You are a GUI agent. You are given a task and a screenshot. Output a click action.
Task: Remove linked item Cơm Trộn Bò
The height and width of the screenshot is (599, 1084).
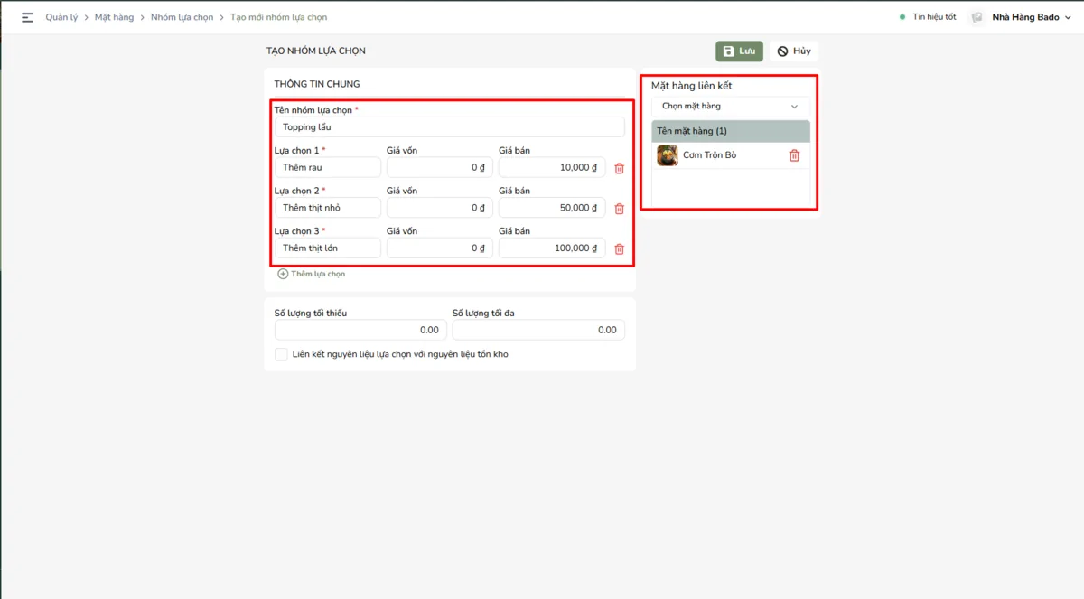pos(794,155)
